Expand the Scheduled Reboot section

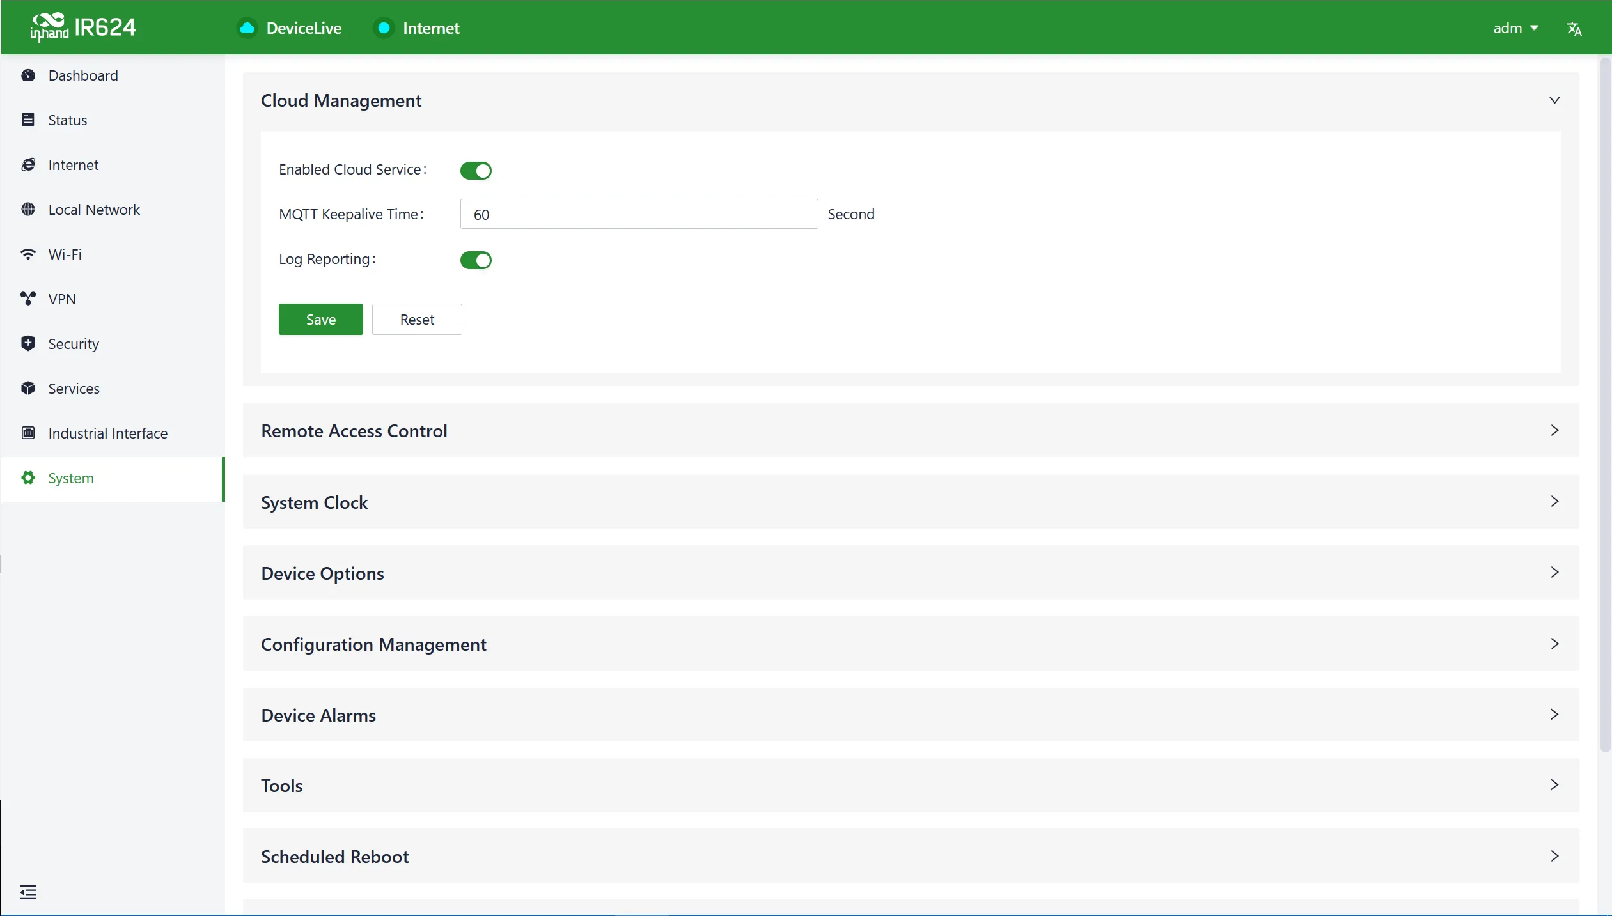911,856
